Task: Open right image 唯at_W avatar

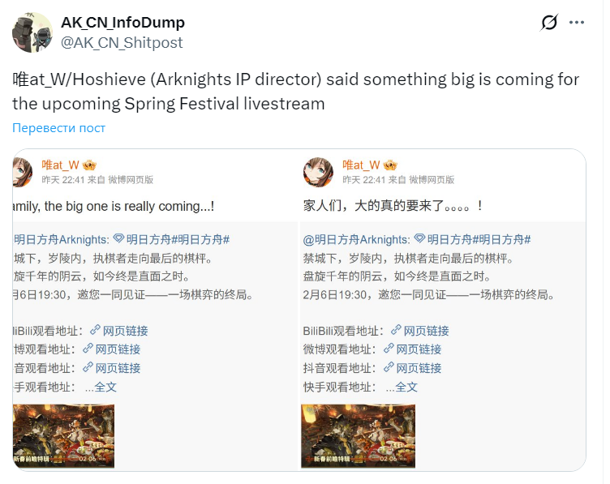Action: click(318, 172)
